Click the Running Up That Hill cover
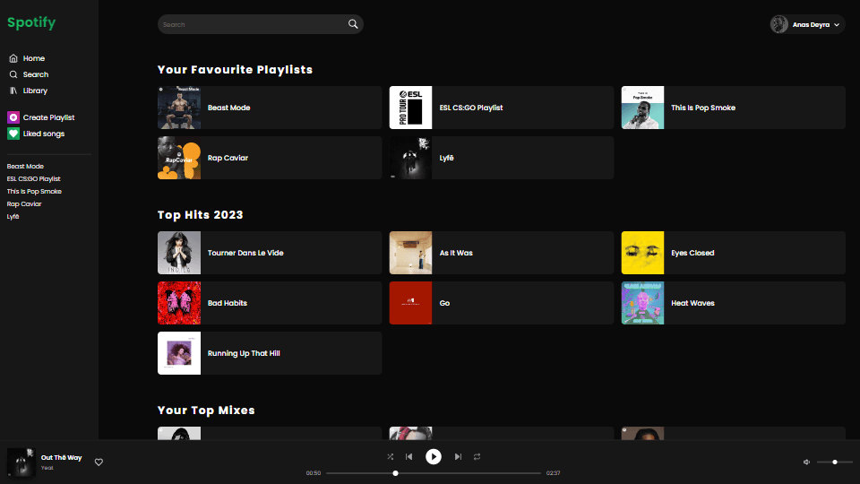 [179, 353]
